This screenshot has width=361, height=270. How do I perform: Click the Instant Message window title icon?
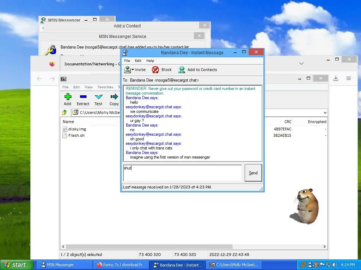[x=125, y=53]
